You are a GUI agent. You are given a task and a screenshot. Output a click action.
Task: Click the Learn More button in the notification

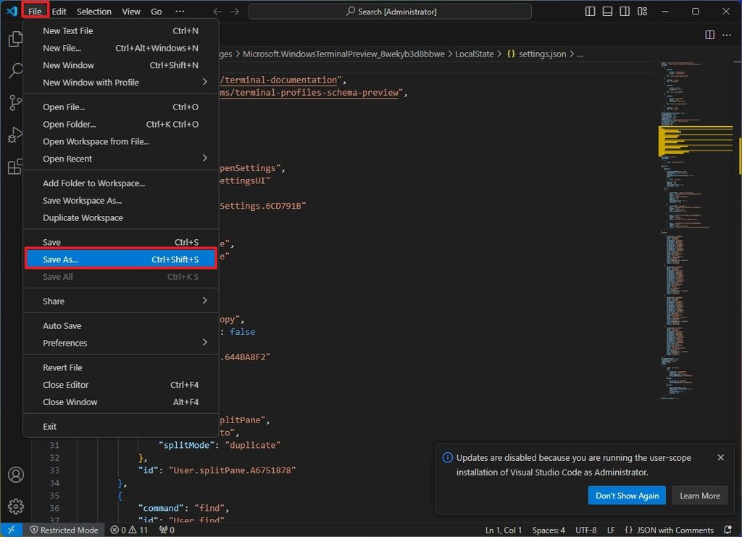(x=699, y=495)
